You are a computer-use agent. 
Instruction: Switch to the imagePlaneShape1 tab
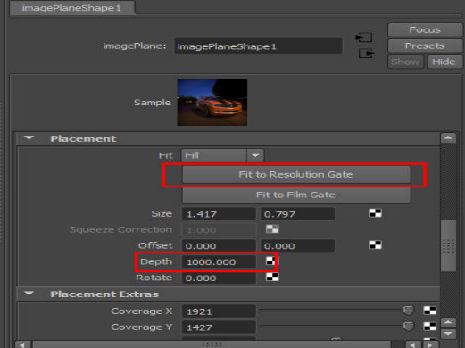point(71,8)
